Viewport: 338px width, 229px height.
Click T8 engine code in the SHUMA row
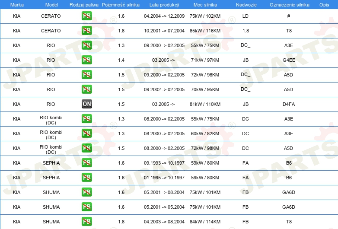289,222
